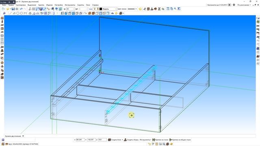
Task: Click the Sigma summation icon
Action: [x=159, y=9]
